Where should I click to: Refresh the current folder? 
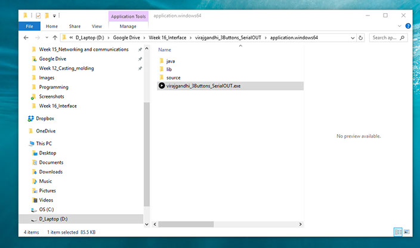click(x=361, y=38)
